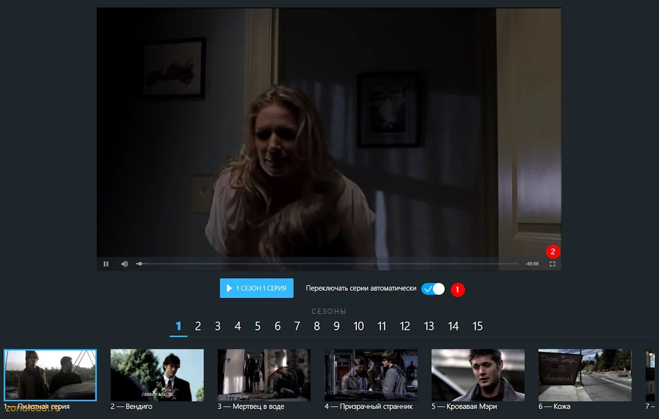Open the Вендиго episode thumbnail
The image size is (659, 419).
coord(157,375)
